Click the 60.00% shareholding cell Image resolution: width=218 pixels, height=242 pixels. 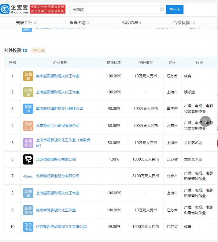[114, 126]
